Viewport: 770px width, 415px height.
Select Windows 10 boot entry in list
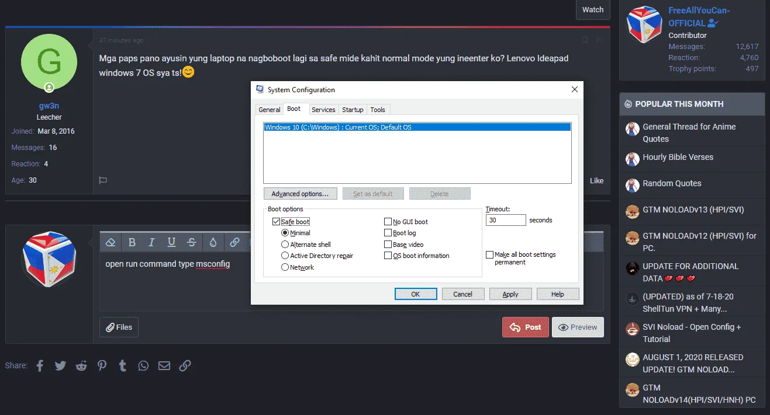coord(417,127)
